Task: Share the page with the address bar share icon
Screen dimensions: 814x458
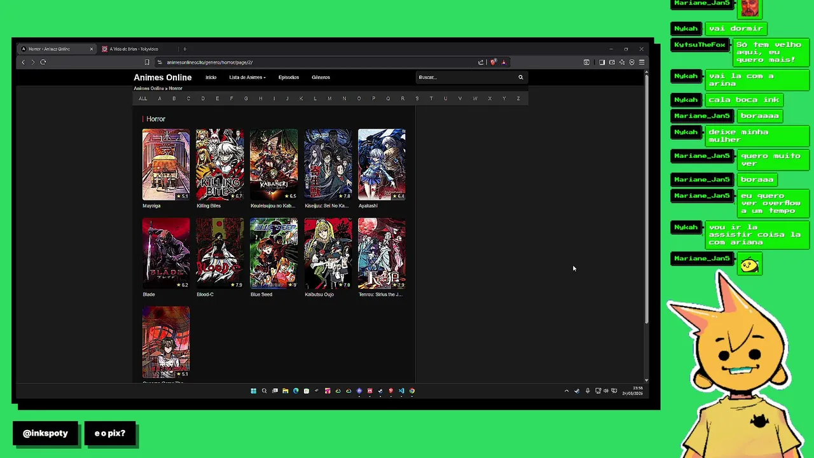Action: pos(481,62)
